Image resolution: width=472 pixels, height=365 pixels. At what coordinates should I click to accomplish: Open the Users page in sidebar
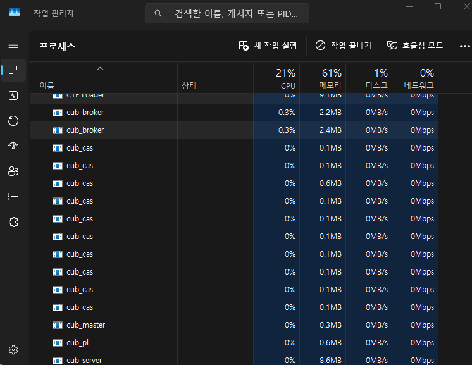tap(13, 171)
